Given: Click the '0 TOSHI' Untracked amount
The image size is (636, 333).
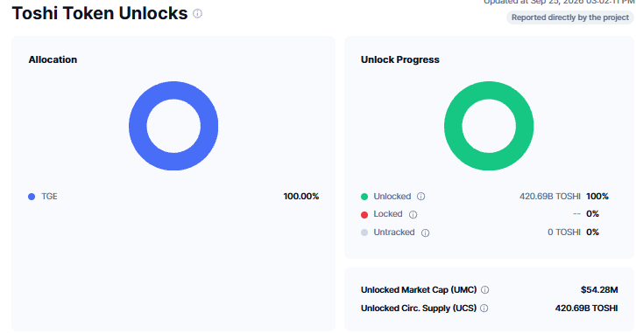Looking at the screenshot, I should point(564,232).
